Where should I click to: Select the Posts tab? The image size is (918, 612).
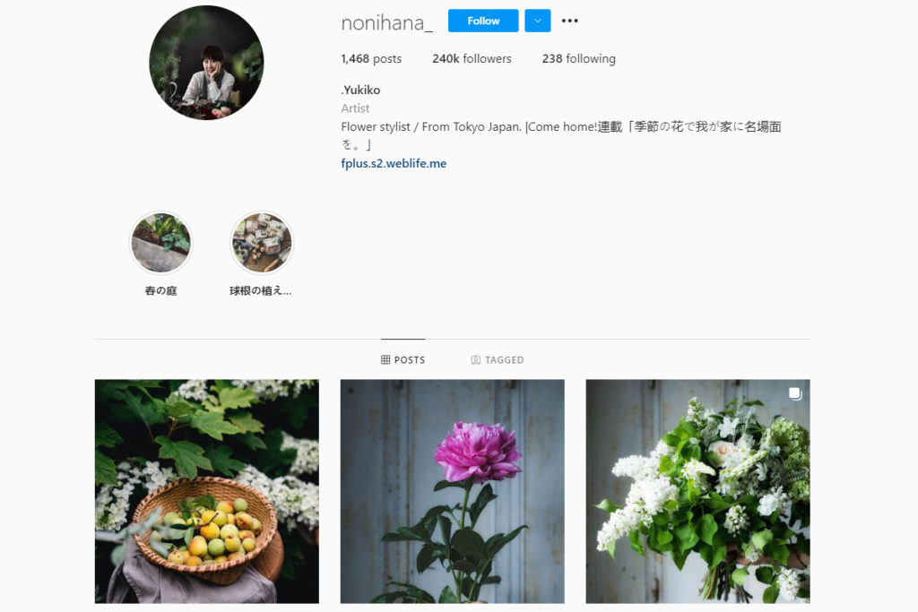pos(403,360)
